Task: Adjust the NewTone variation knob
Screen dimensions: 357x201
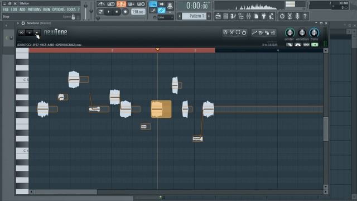Action: point(302,33)
